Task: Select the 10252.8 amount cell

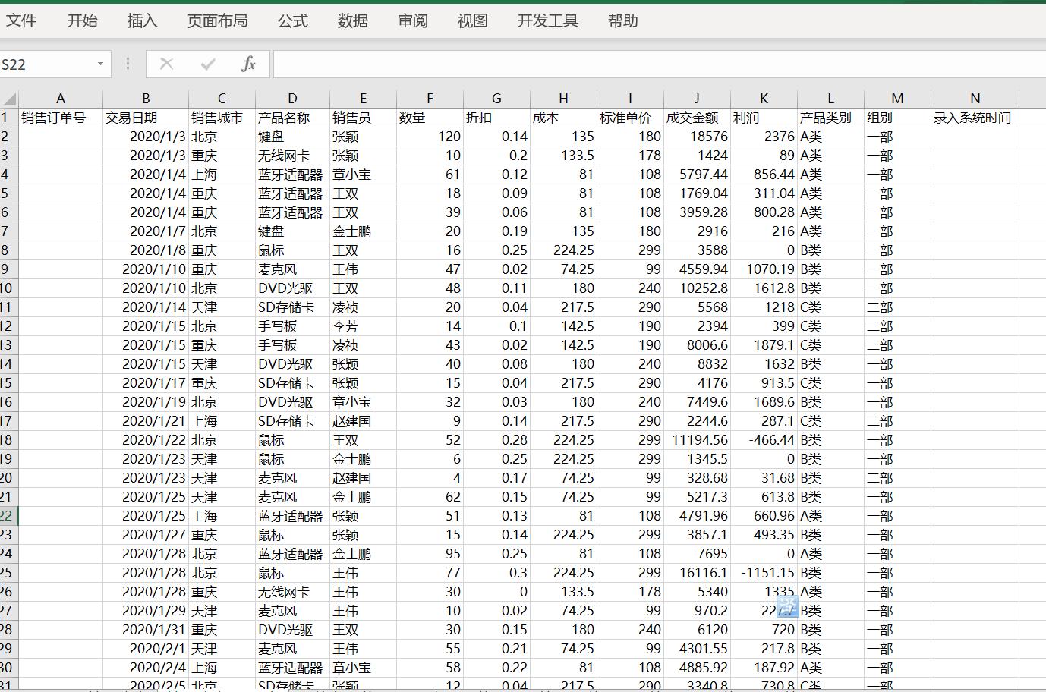Action: pos(697,288)
